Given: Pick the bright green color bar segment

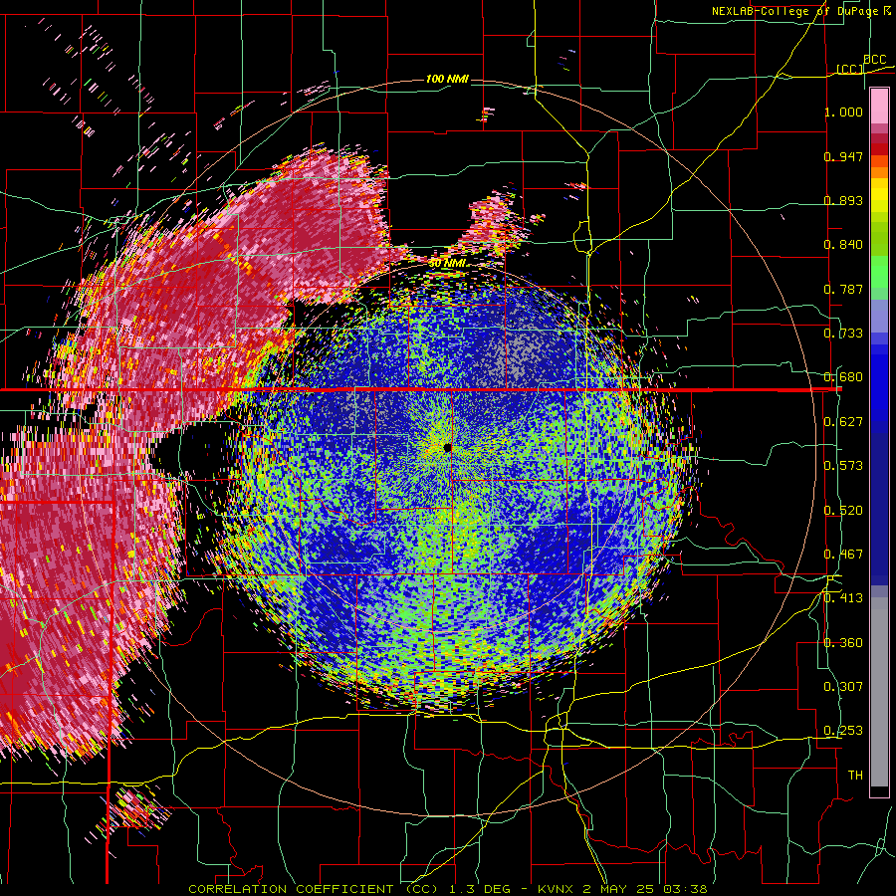Looking at the screenshot, I should point(879,272).
